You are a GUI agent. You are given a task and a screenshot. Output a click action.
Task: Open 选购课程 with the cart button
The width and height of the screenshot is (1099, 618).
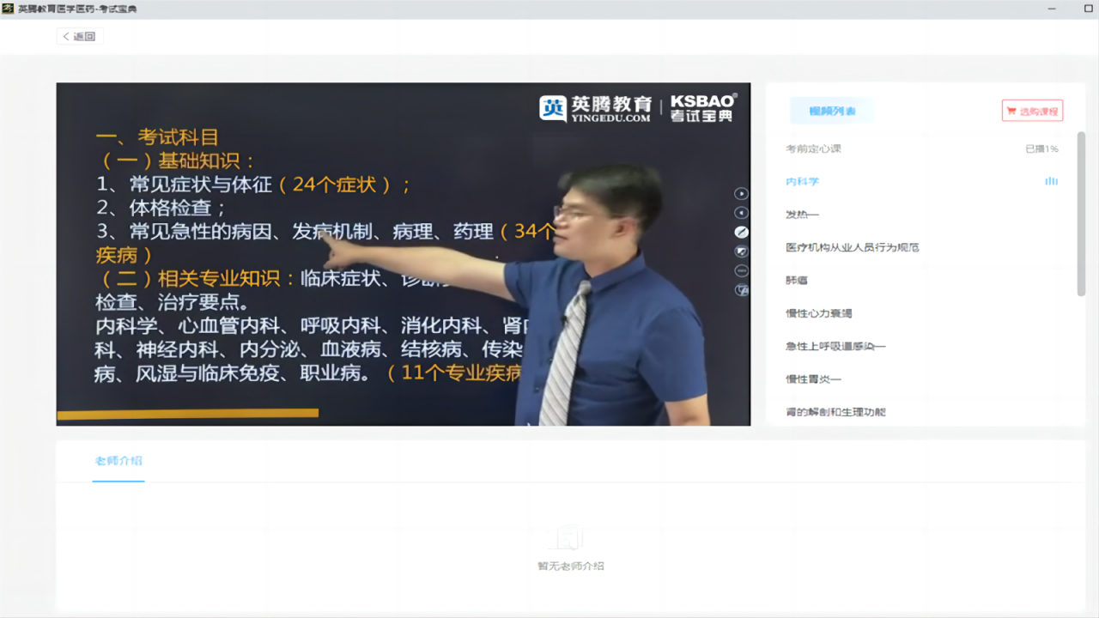[1033, 110]
